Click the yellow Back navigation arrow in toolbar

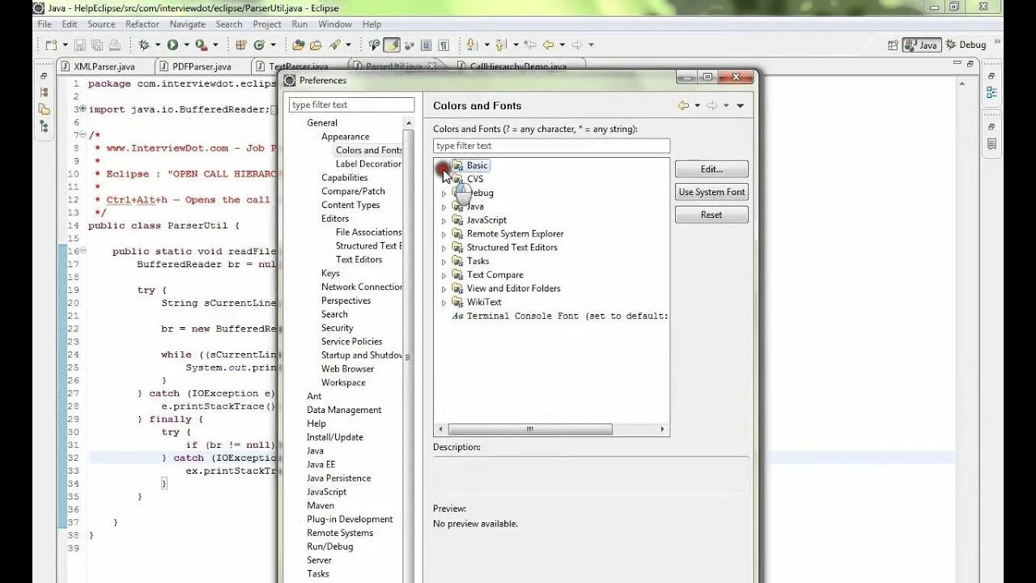click(548, 45)
